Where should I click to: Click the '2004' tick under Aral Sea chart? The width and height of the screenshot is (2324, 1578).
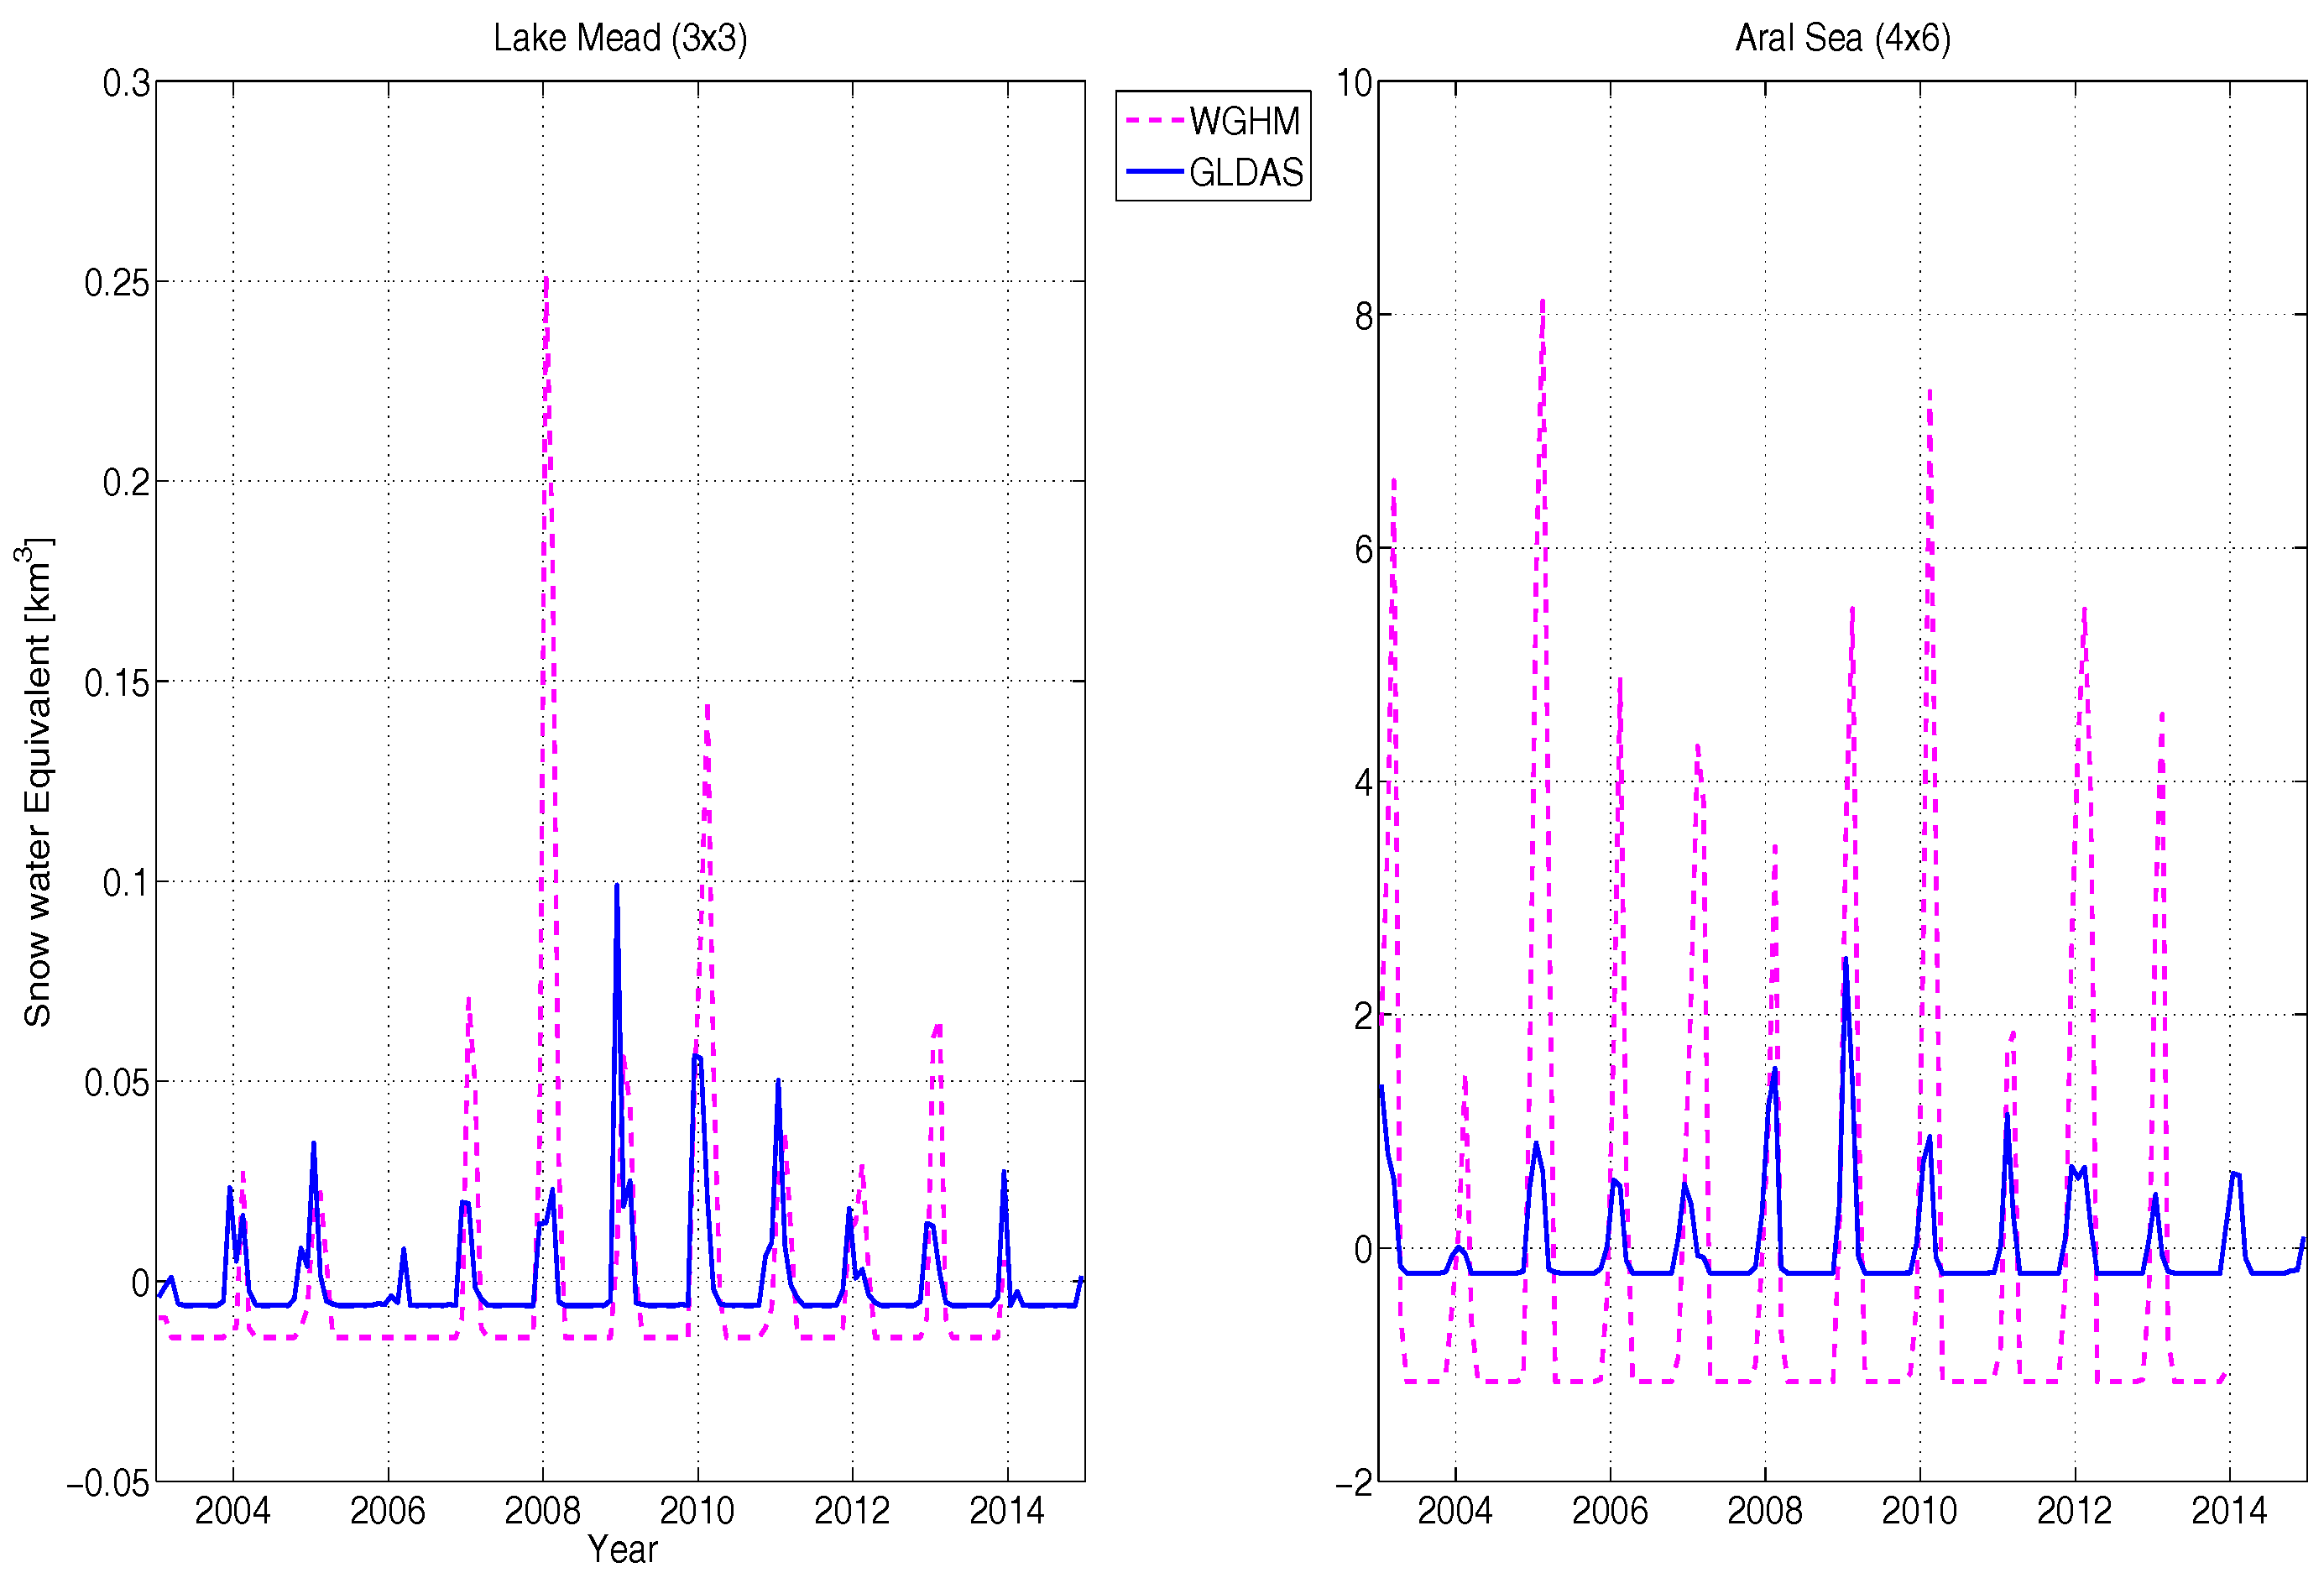pos(1455,1510)
